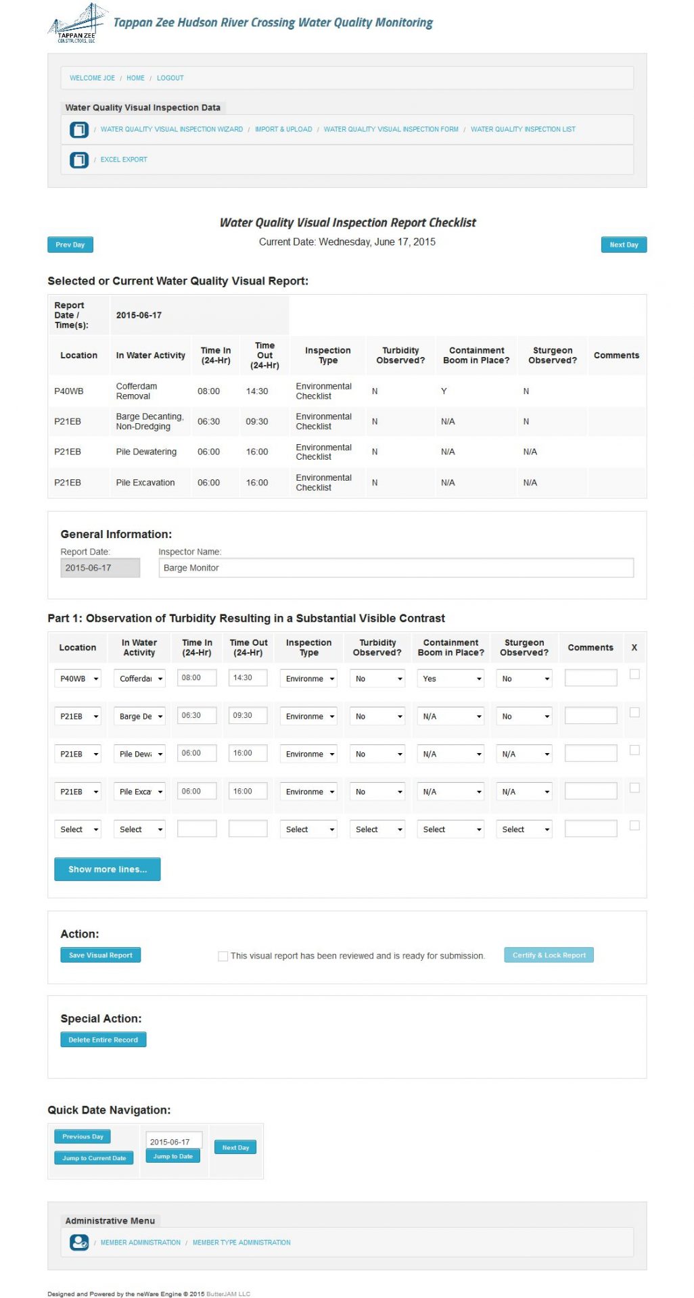Screen dimensions: 694x1298
Task: Open the Location dropdown showing P40WB
Action: click(x=78, y=679)
